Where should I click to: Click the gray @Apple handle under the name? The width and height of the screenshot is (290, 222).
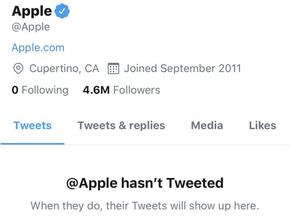pyautogui.click(x=31, y=27)
